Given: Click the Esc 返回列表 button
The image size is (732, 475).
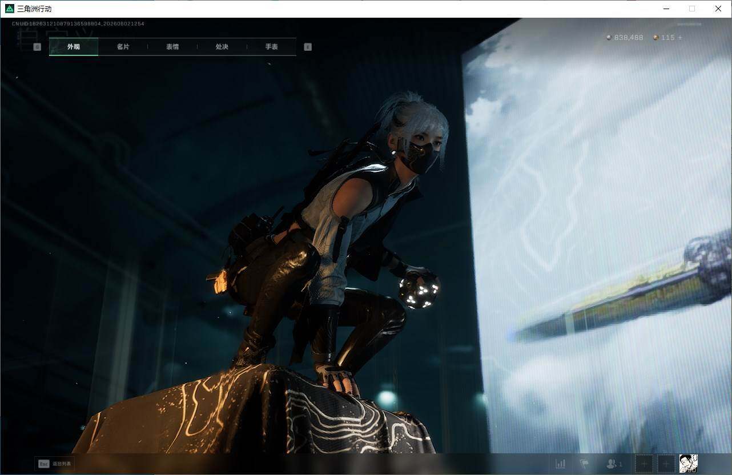Looking at the screenshot, I should click(55, 464).
